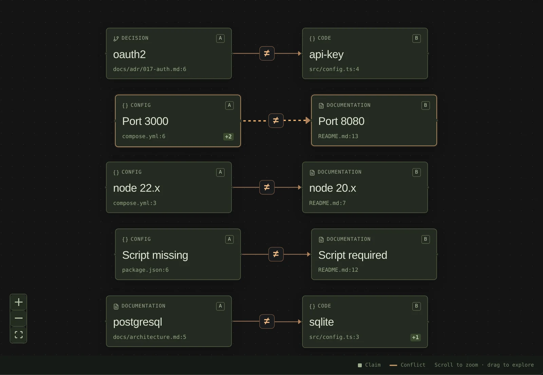Viewport: 543px width, 375px height.
Task: Open source path docs/adr/017-auth.md:6
Action: coord(150,69)
